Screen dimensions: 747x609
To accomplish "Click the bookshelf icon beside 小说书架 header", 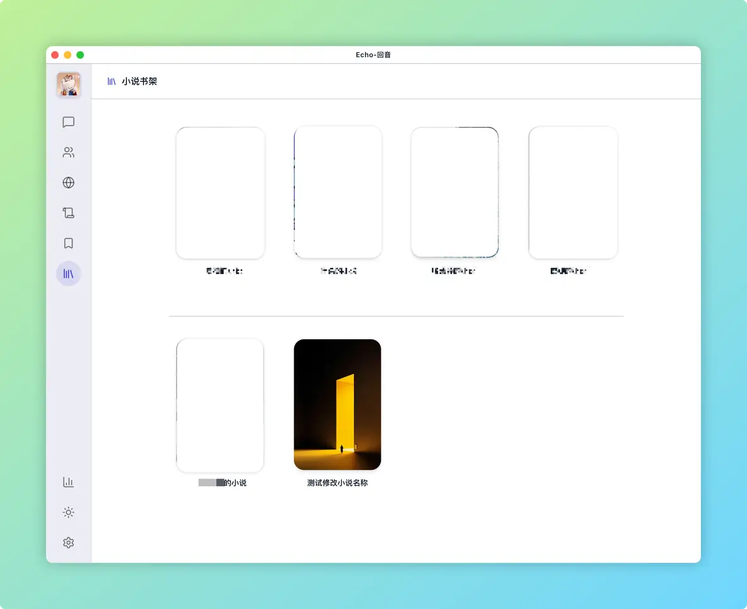I will tap(112, 81).
